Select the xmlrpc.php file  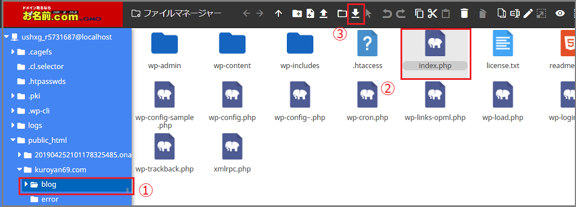232,154
